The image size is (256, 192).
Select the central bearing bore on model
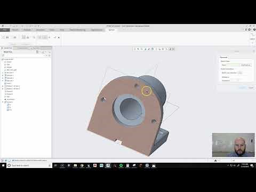pyautogui.click(x=131, y=109)
